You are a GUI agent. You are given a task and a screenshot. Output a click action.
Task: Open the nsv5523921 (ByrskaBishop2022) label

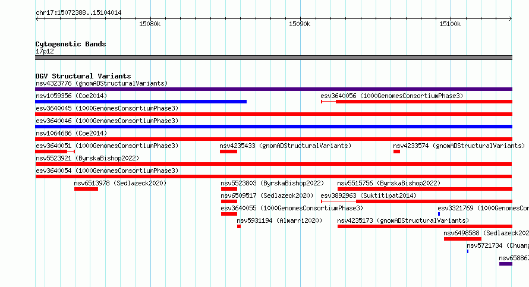tap(87, 158)
